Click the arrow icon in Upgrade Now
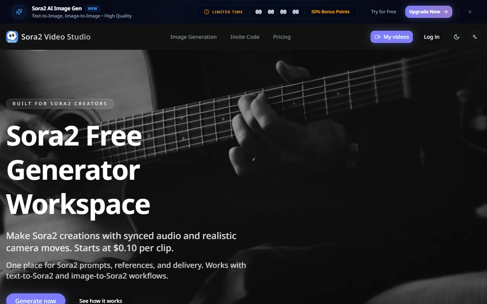The width and height of the screenshot is (487, 304). pos(446,12)
